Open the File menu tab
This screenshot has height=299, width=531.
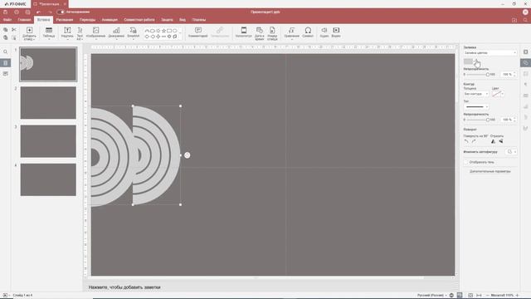(7, 20)
